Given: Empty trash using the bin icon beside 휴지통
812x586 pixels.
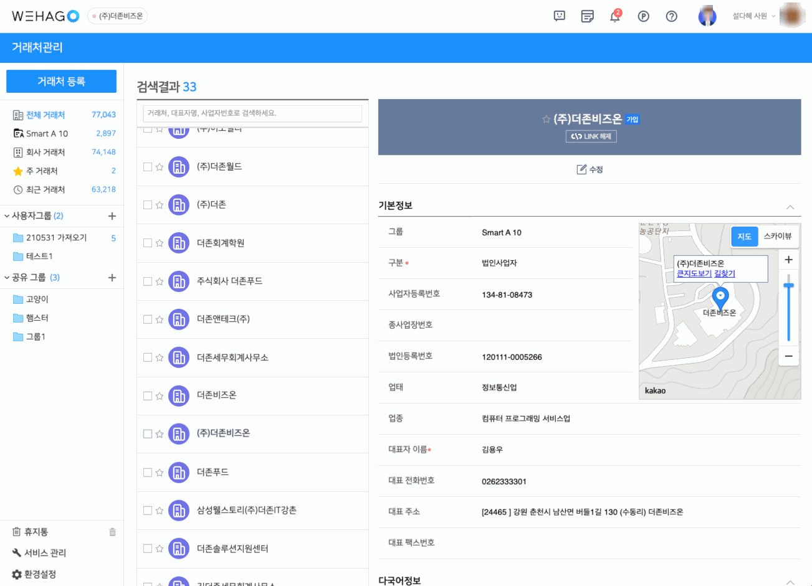Looking at the screenshot, I should [x=112, y=532].
